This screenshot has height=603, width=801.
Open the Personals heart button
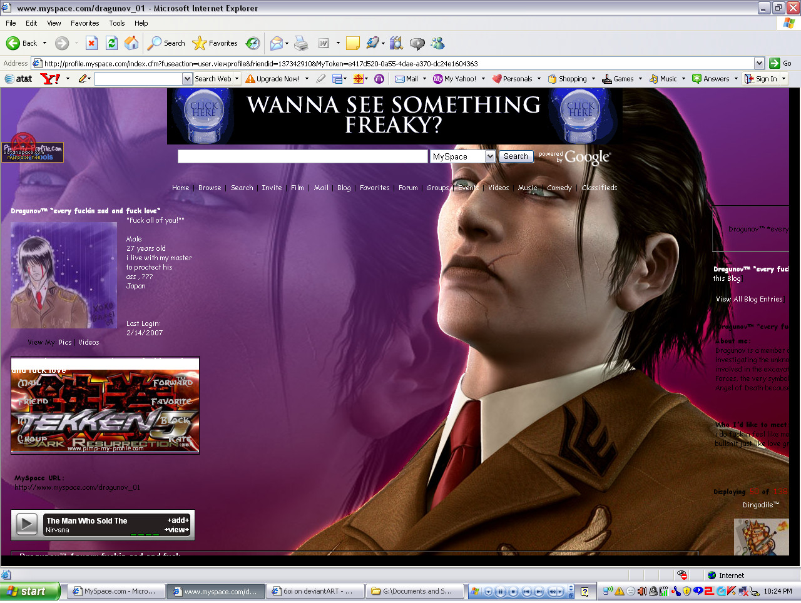coord(512,79)
